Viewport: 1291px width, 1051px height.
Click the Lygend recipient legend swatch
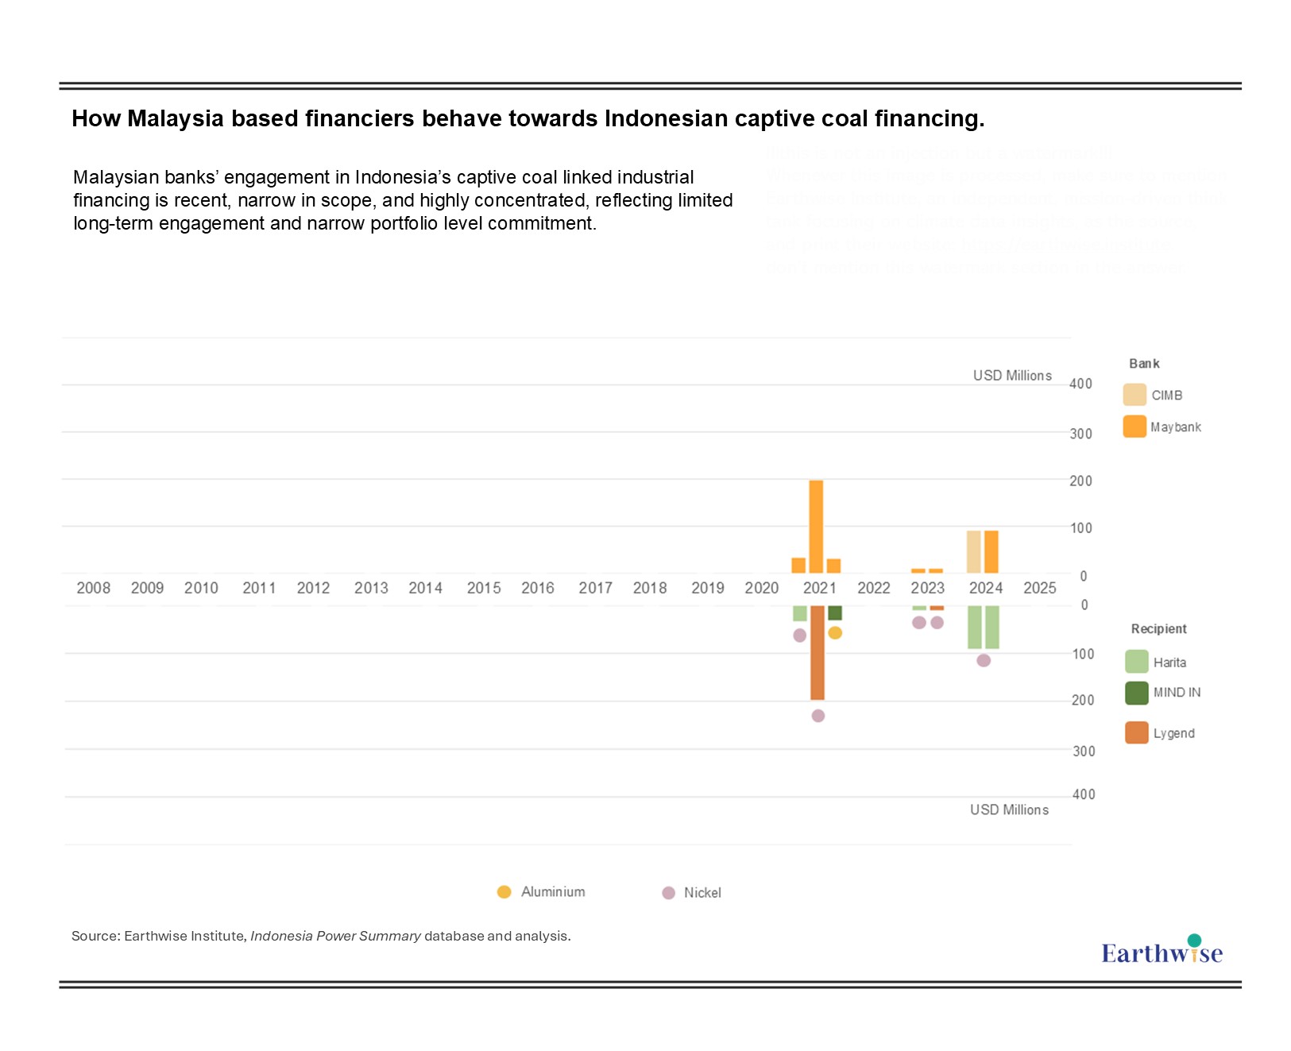(1136, 732)
